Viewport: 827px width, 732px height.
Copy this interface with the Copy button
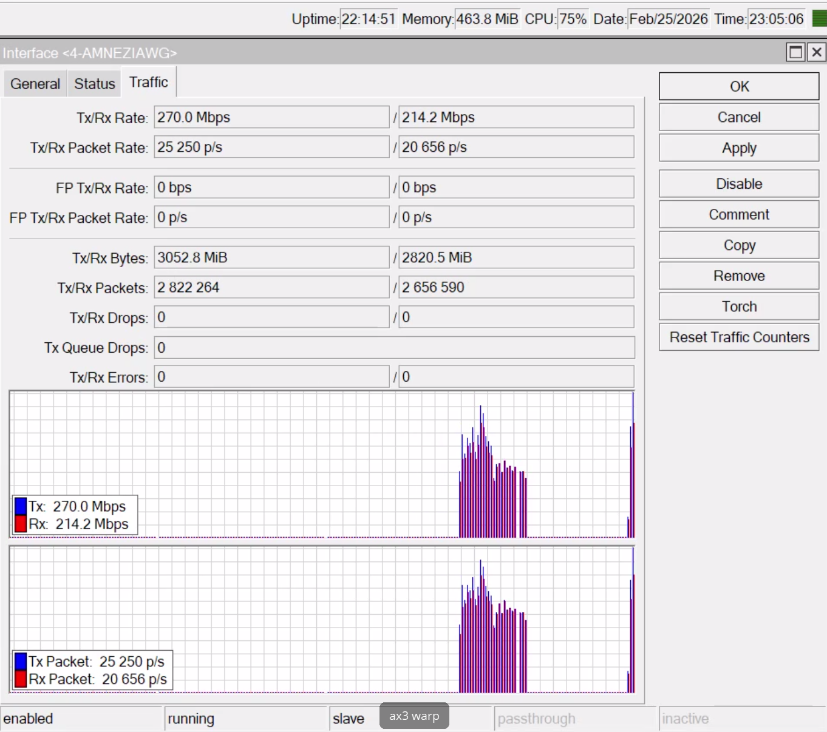pos(738,245)
